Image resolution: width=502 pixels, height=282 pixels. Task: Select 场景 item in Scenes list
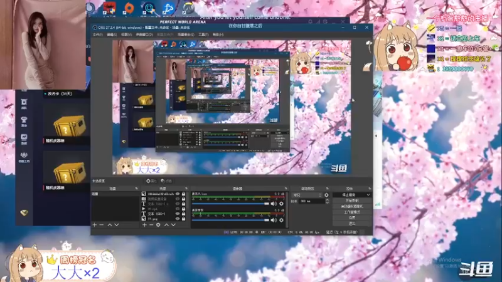[115, 194]
